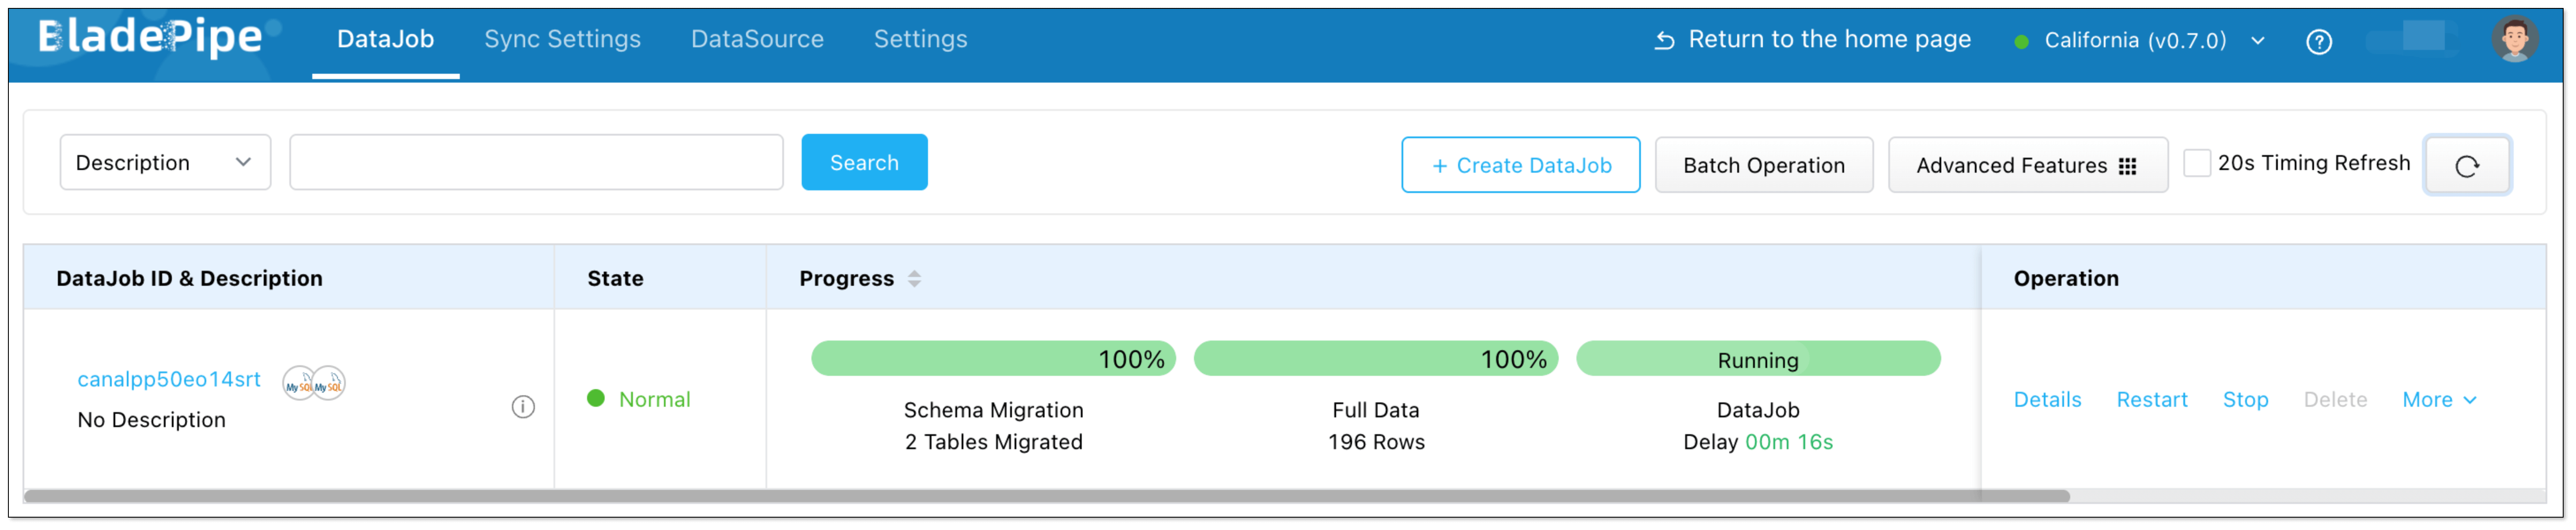Image resolution: width=2576 pixels, height=530 pixels.
Task: Switch to the Sync Settings tab
Action: 562,39
